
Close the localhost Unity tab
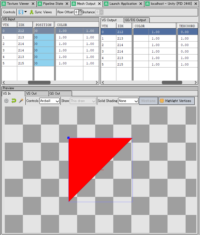(196, 4)
